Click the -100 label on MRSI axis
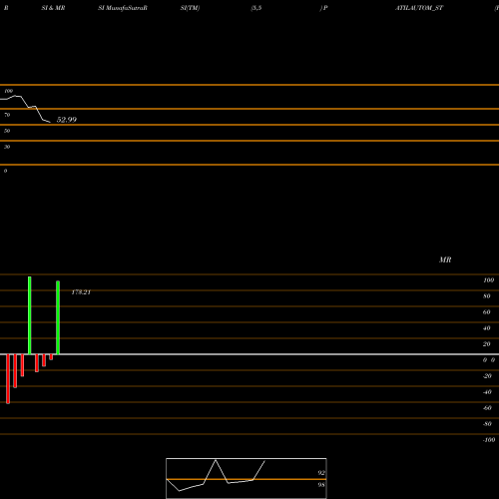 coord(489,440)
